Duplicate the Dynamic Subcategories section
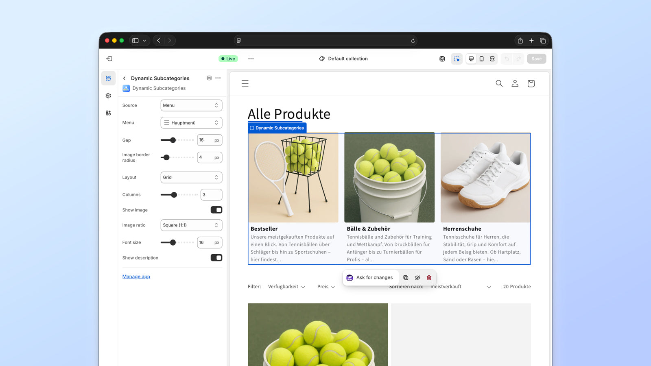 point(406,277)
